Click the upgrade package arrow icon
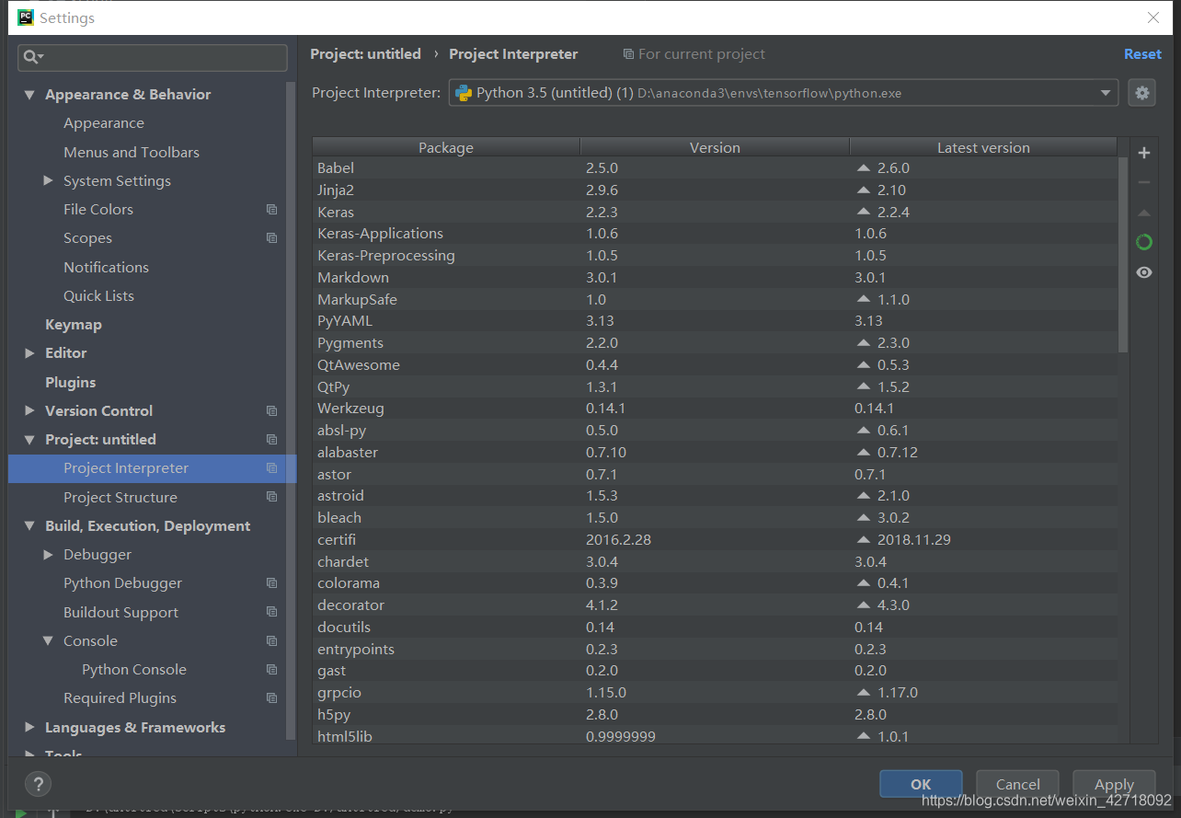 point(1144,213)
